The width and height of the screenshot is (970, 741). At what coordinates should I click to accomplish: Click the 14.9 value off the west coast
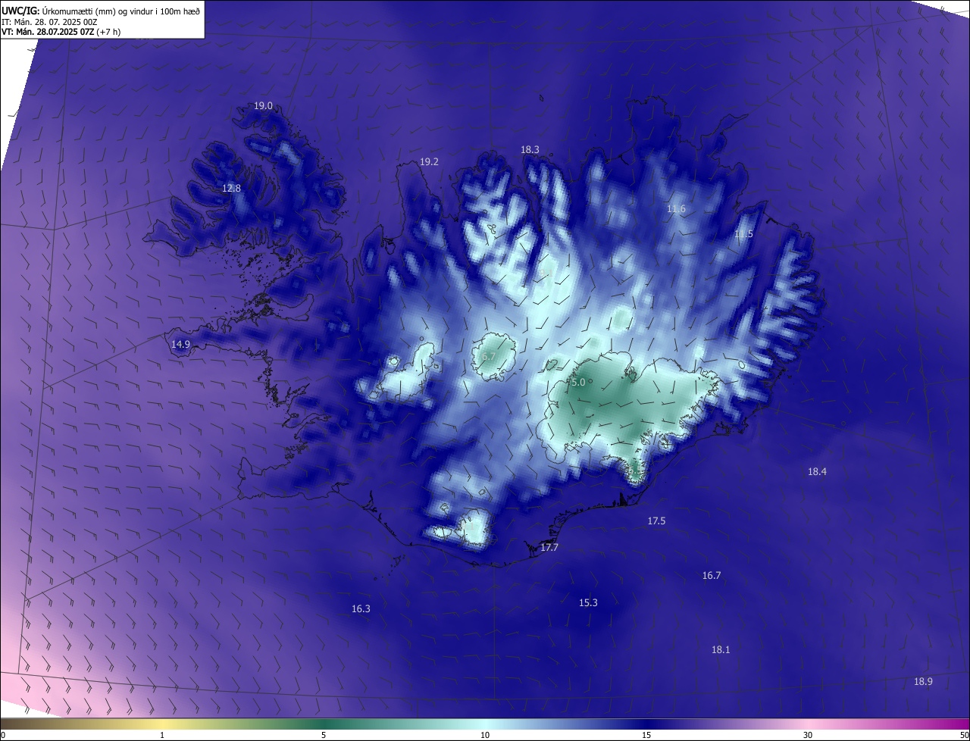(x=180, y=345)
